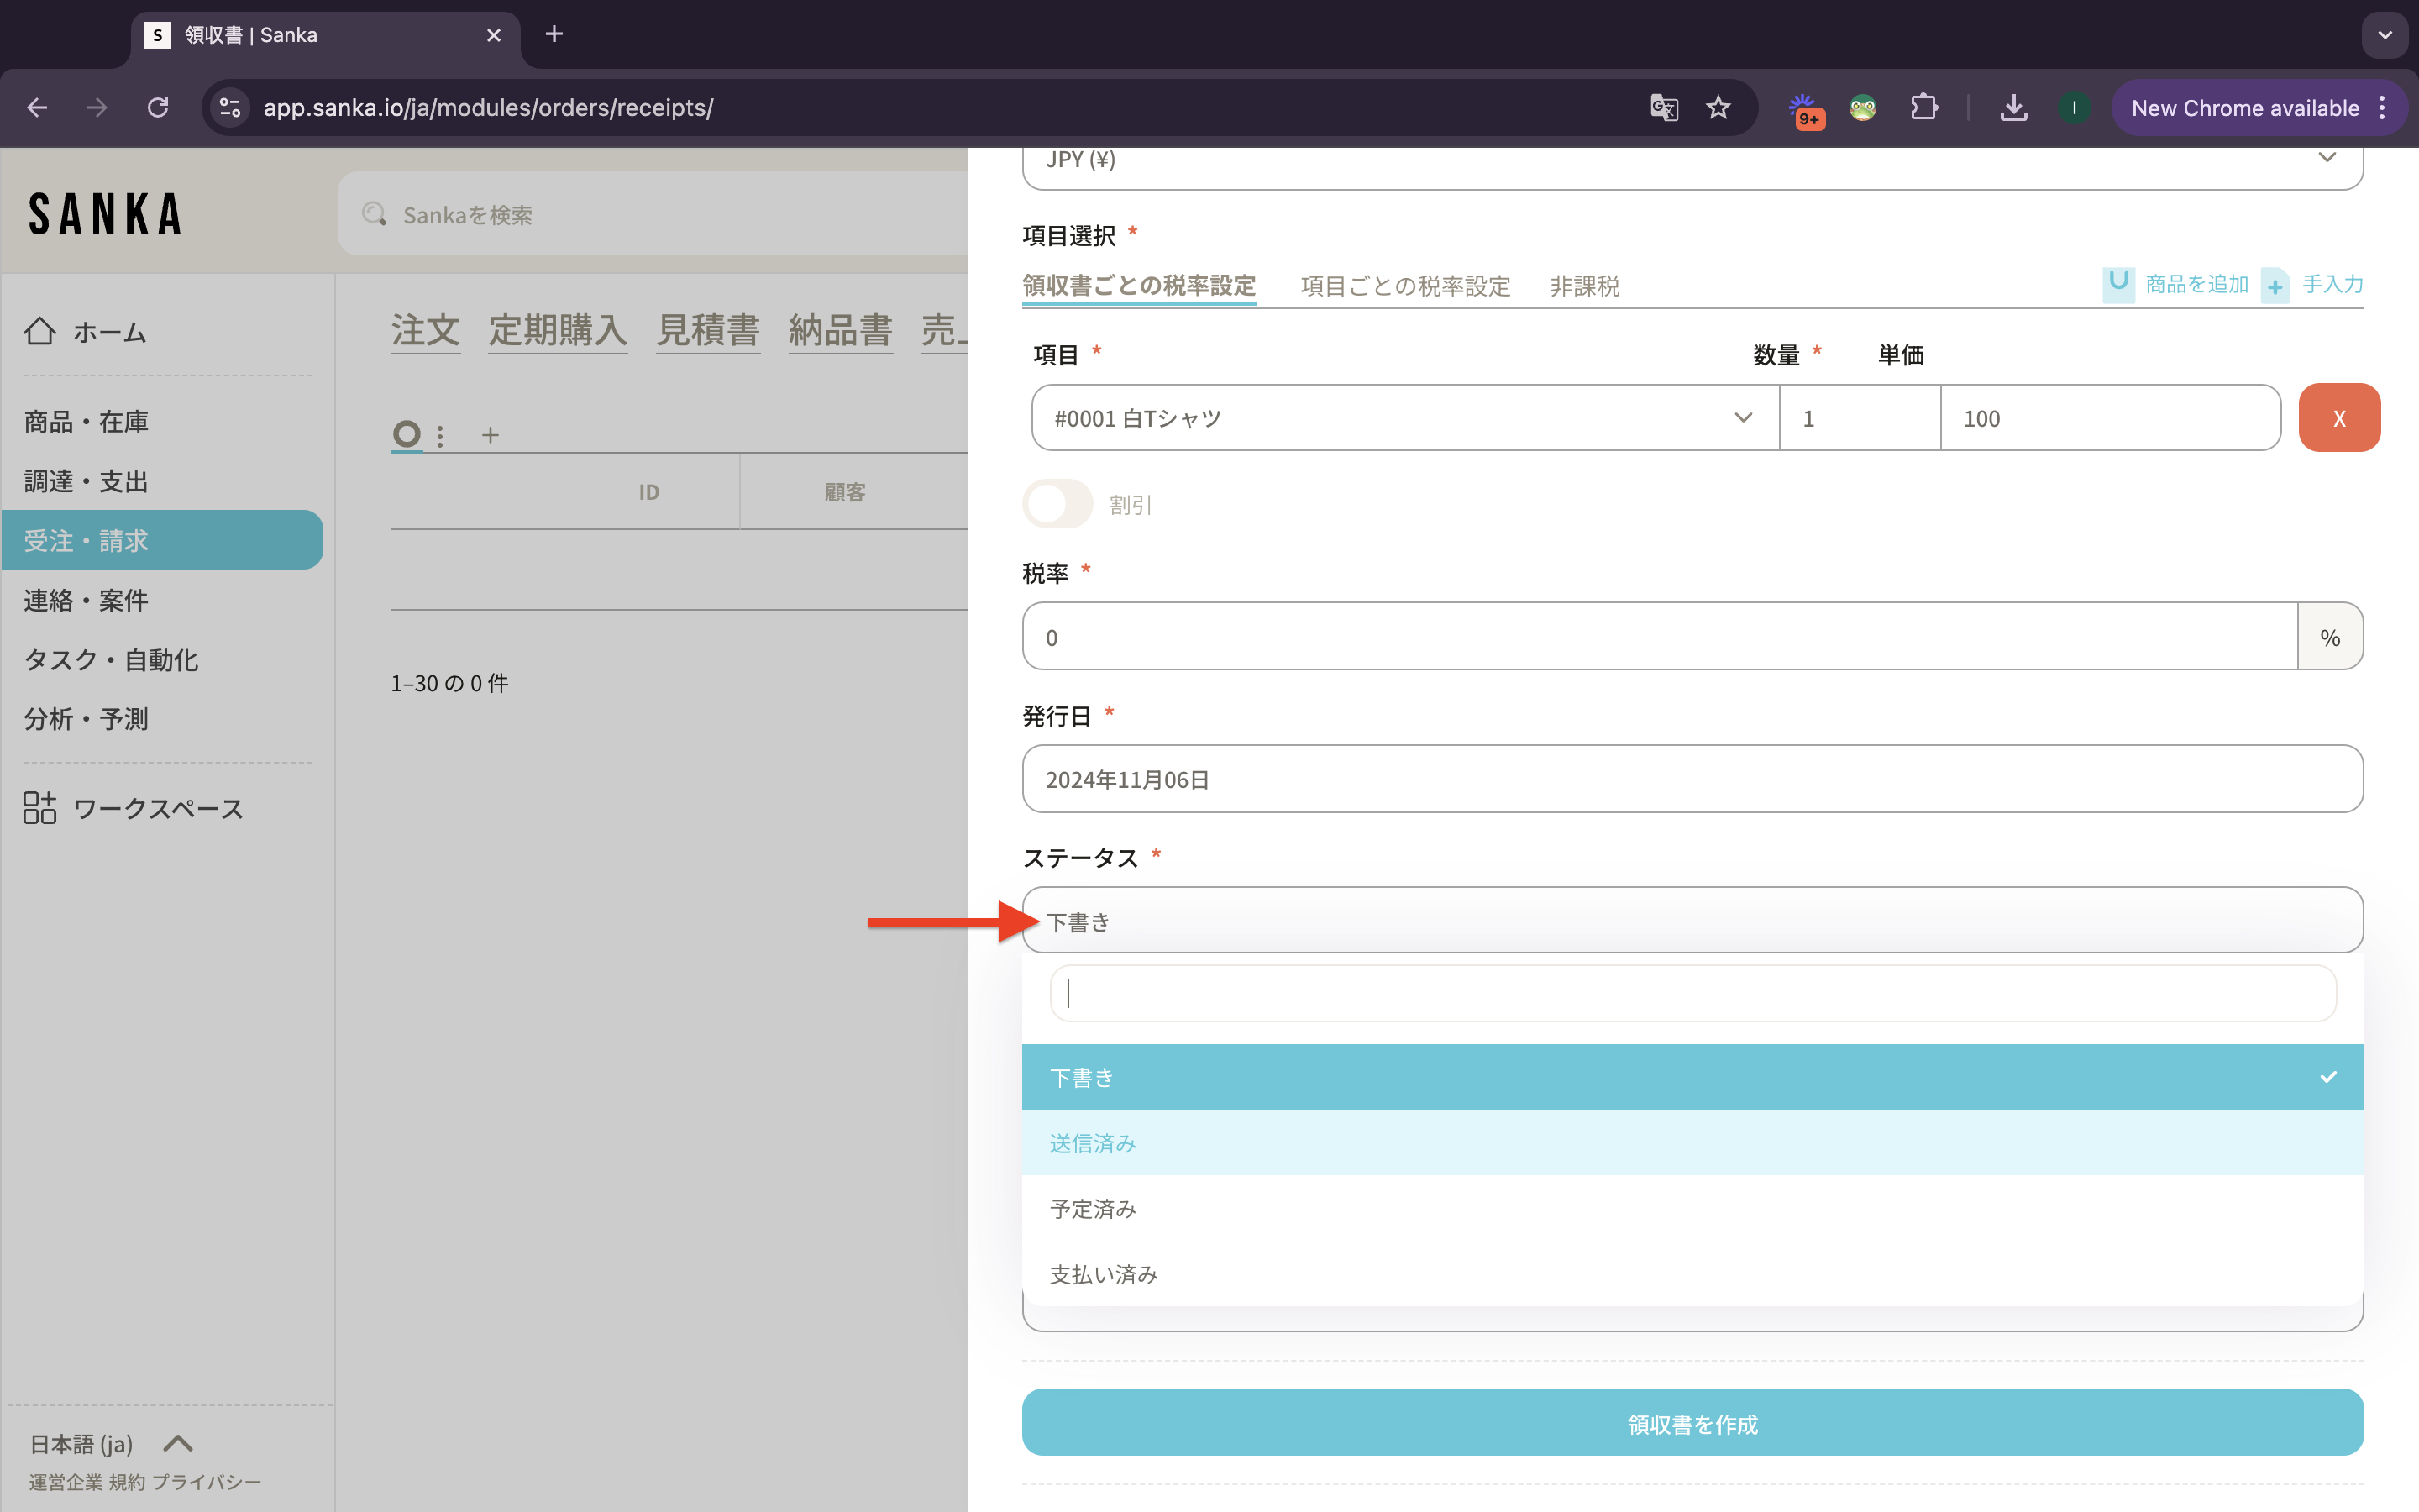Enable the 割引 discount toggle
This screenshot has height=1512, width=2419.
pyautogui.click(x=1057, y=504)
